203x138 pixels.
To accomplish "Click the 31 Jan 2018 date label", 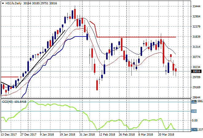I will [87, 135].
